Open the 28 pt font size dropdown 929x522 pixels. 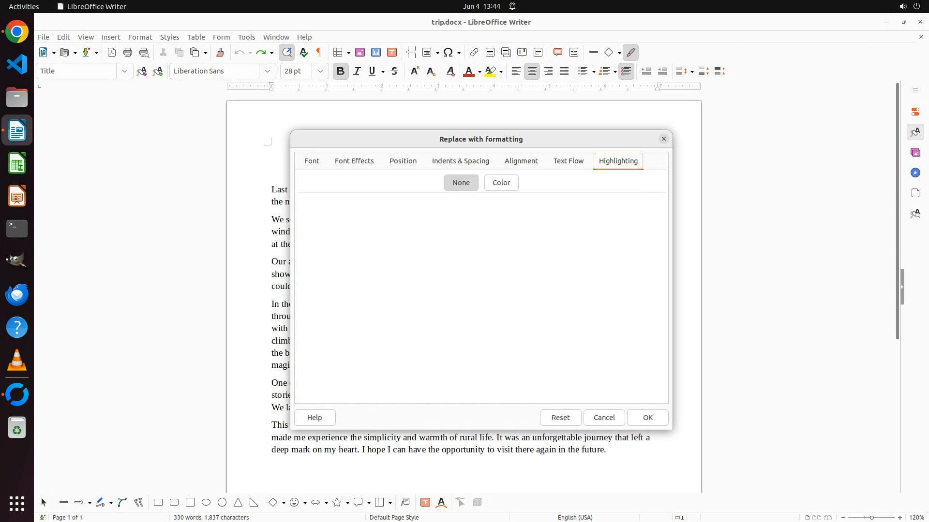[320, 72]
